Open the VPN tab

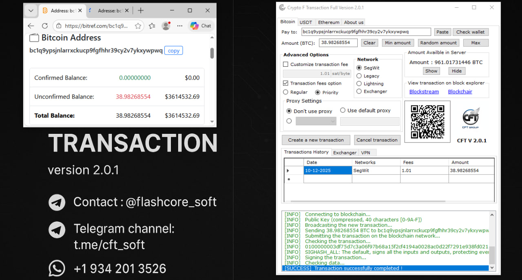click(365, 153)
